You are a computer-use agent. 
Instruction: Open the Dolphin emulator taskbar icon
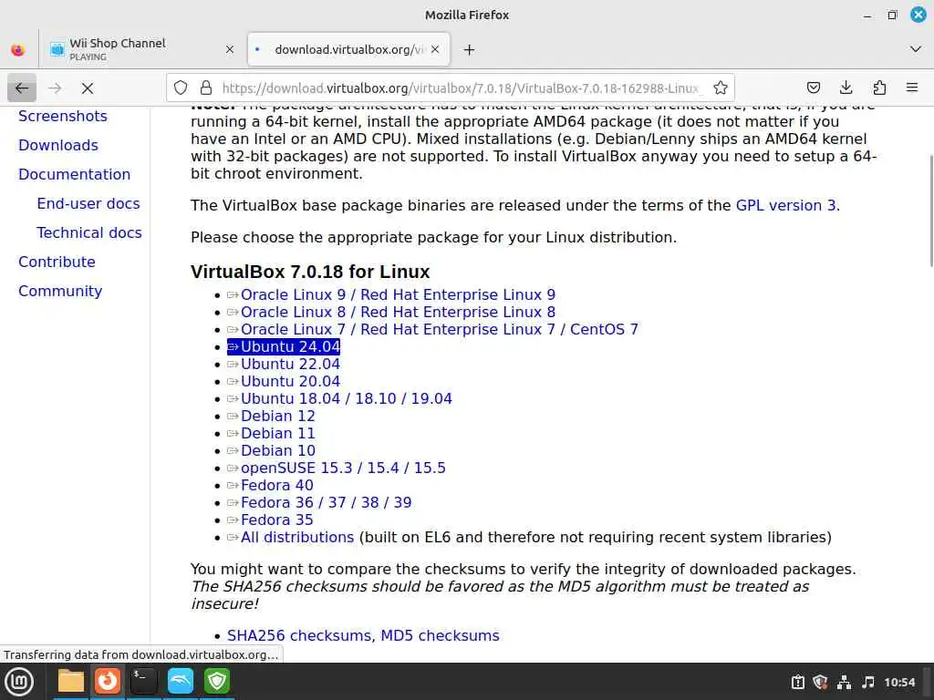(181, 681)
